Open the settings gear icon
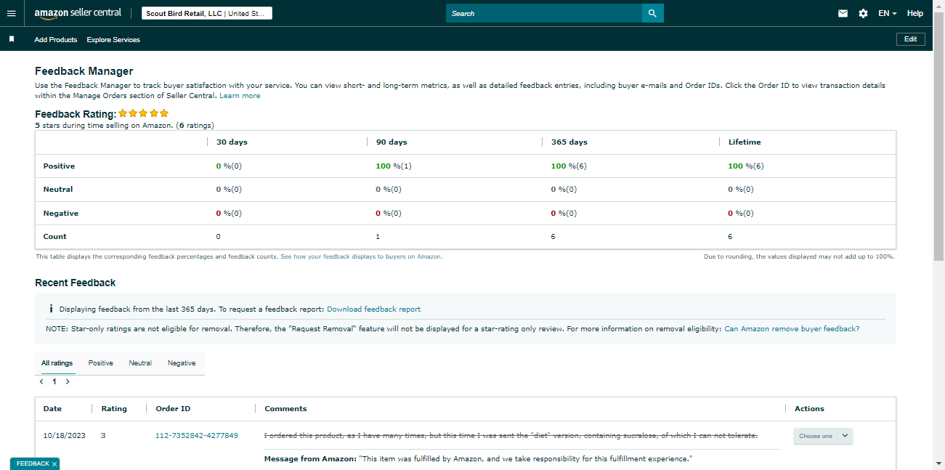945x470 pixels. coord(863,13)
